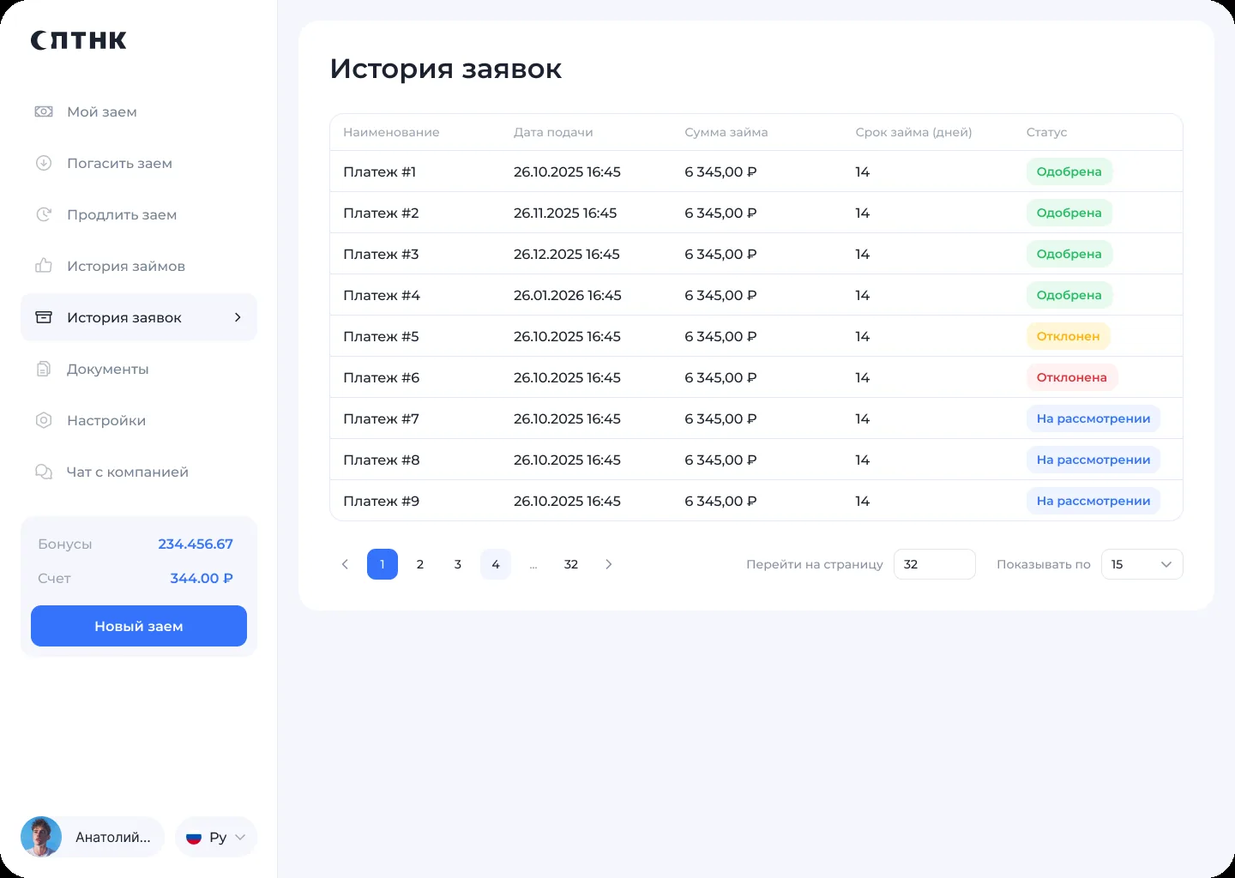This screenshot has width=1235, height=878.
Task: Click the banknote icon beside Мой заем
Action: point(44,111)
